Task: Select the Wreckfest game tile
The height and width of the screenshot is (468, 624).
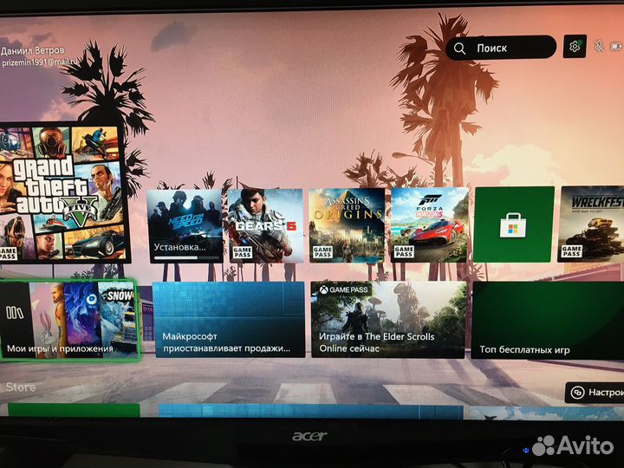Action: tap(591, 224)
